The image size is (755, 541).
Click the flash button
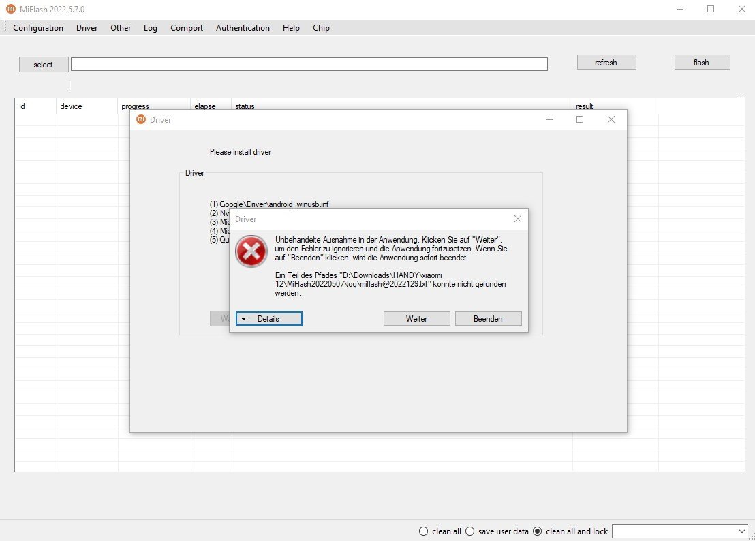pos(702,63)
